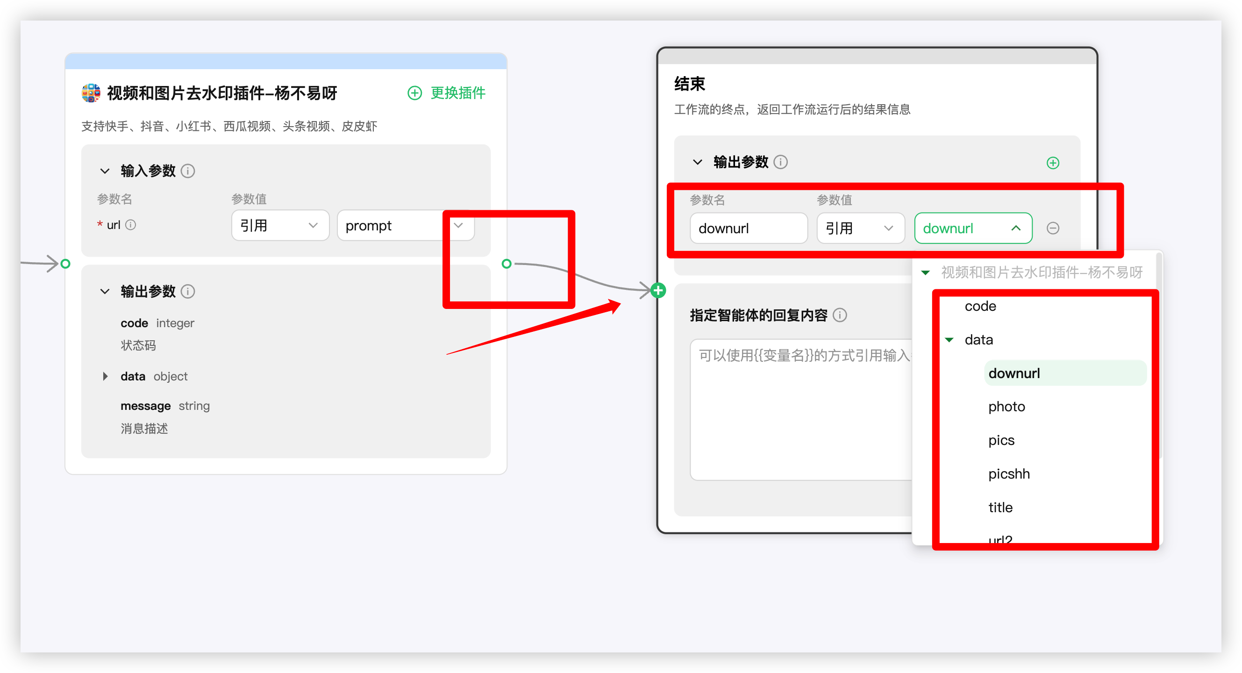Click the info icon next to url

(x=131, y=225)
